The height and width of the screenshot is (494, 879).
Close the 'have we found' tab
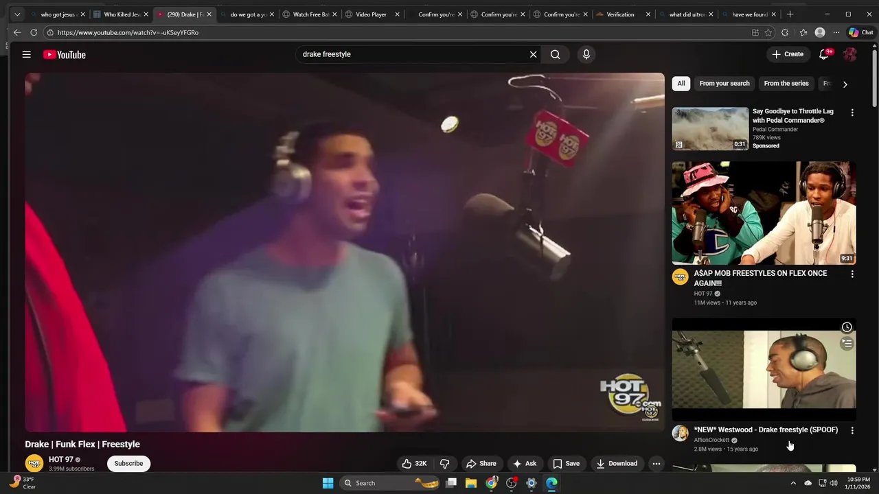(x=774, y=14)
